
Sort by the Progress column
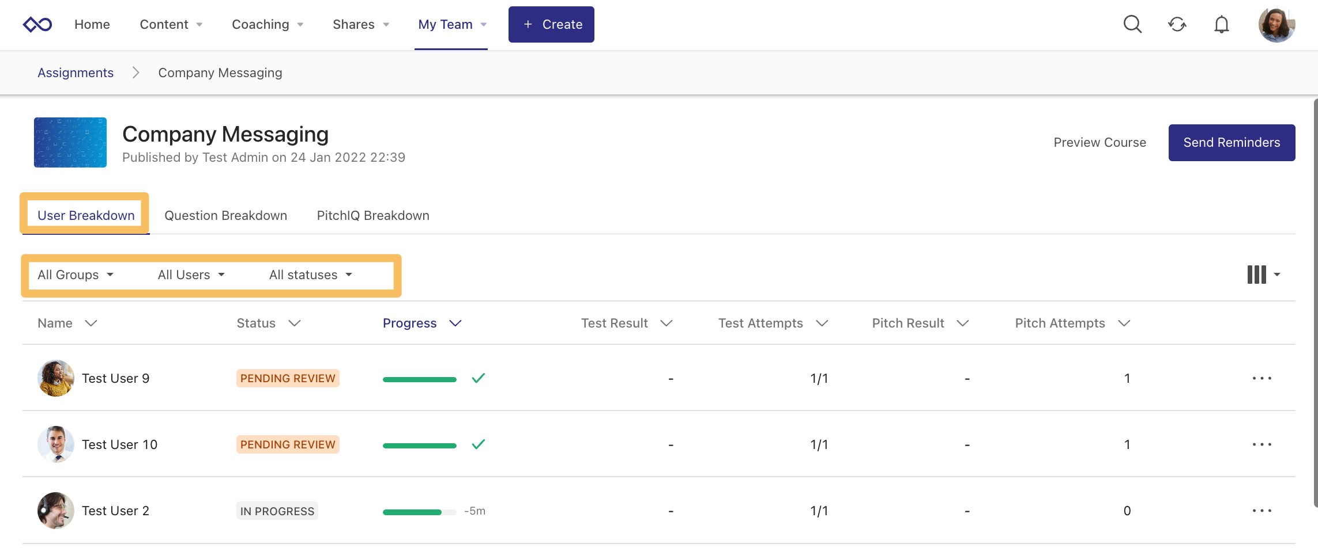422,323
